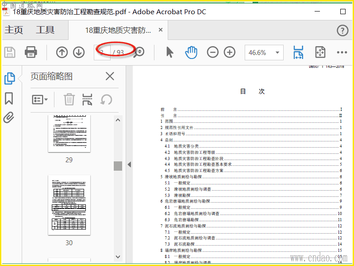Go to the next page arrow
Viewport: 354px width, 266px height.
coord(79,52)
